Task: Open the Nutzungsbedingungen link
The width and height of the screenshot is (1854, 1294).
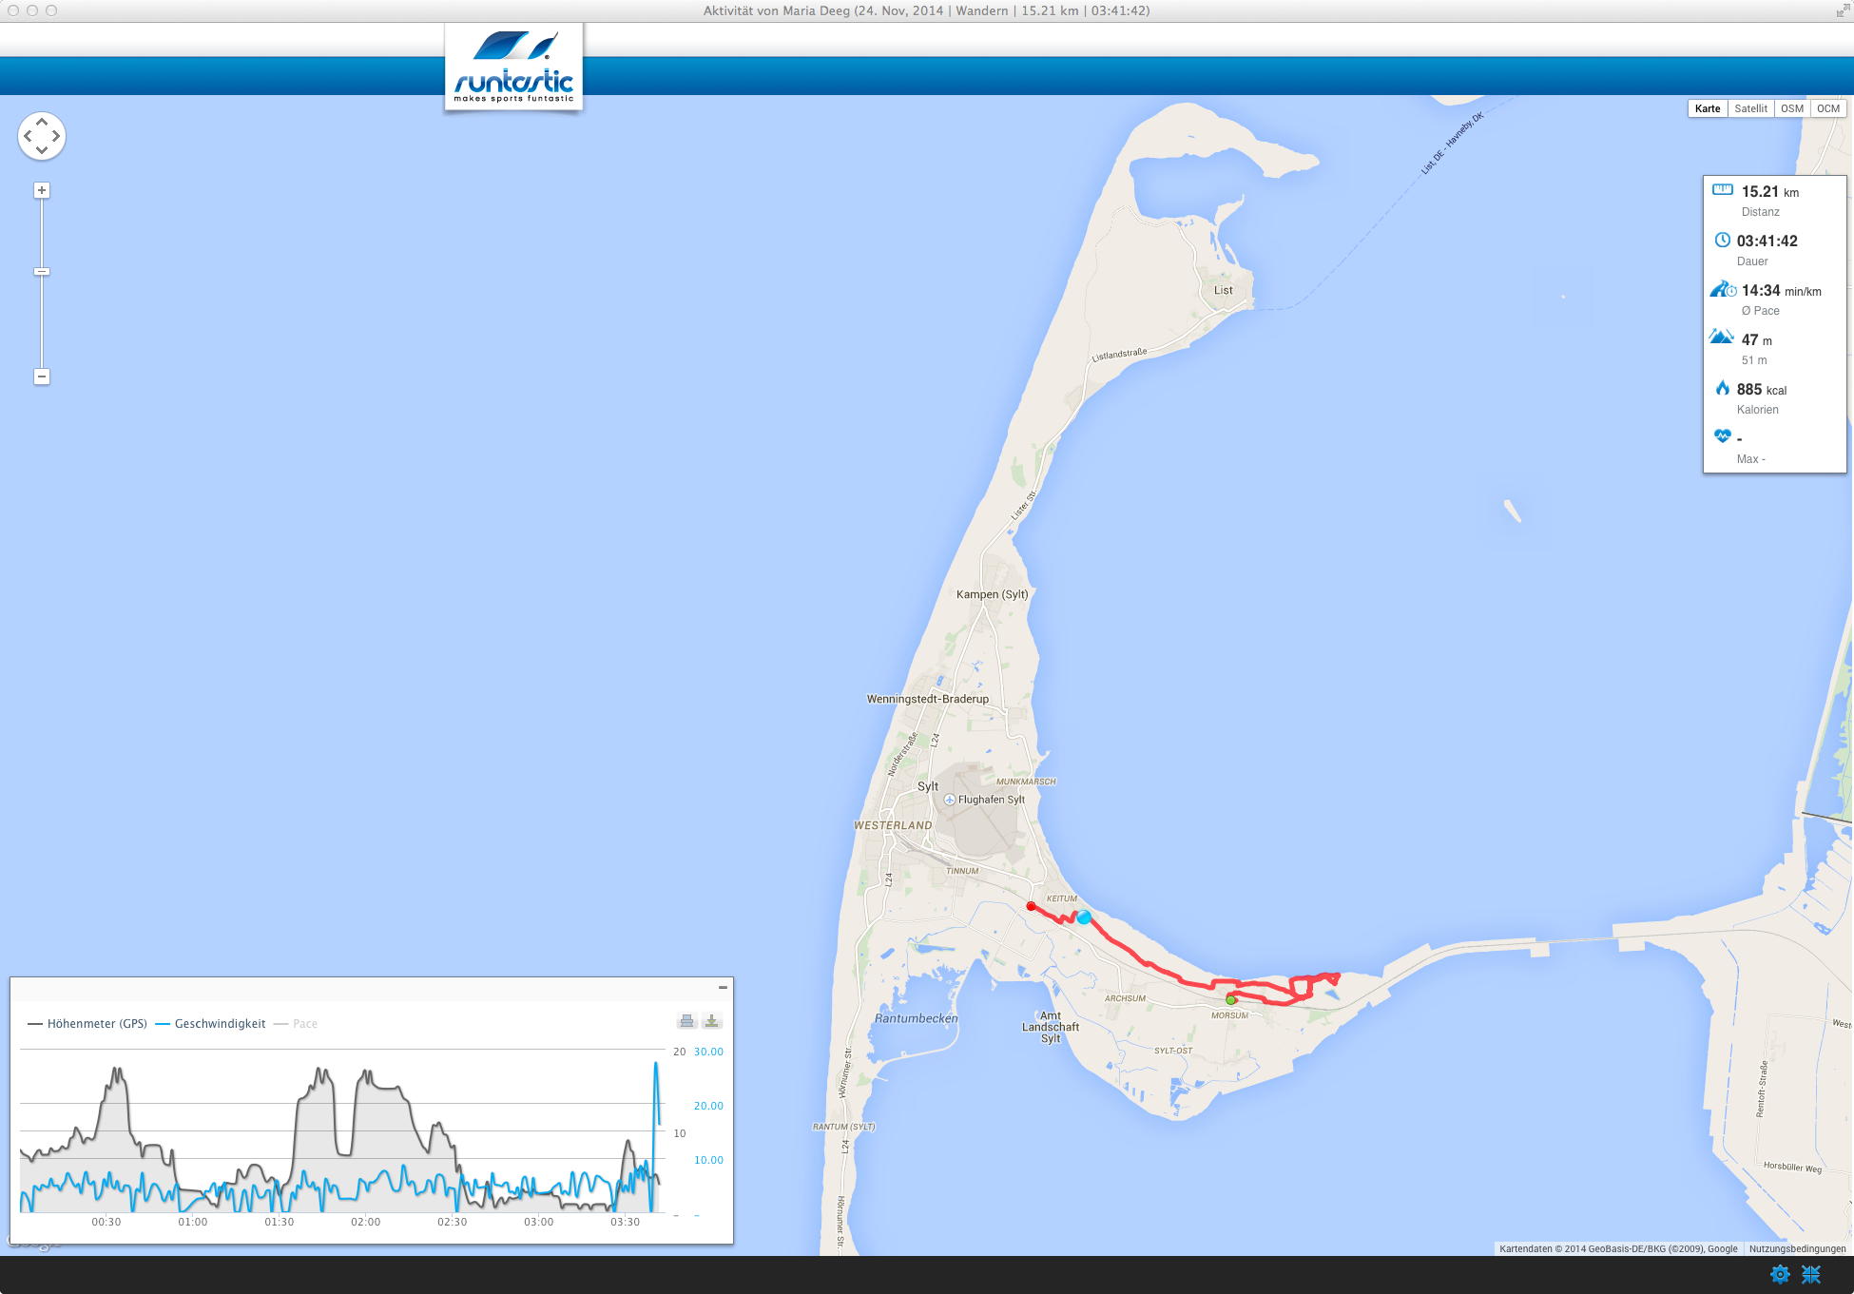Action: pyautogui.click(x=1797, y=1248)
